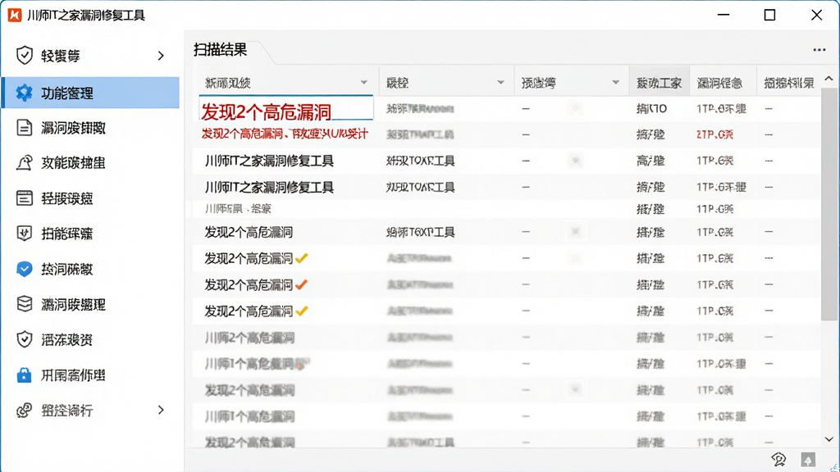Click the scrollbar down arrow
The height and width of the screenshot is (472, 840).
coord(829,439)
